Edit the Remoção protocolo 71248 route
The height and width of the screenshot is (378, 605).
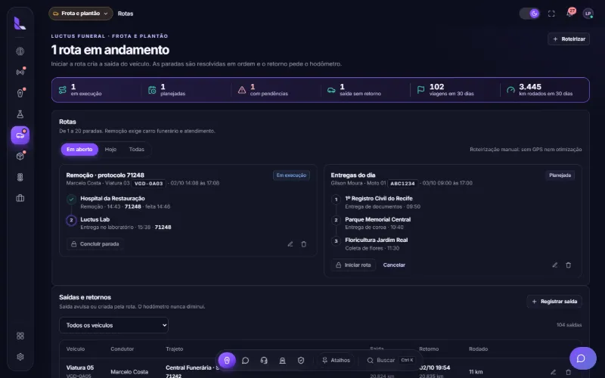point(290,243)
